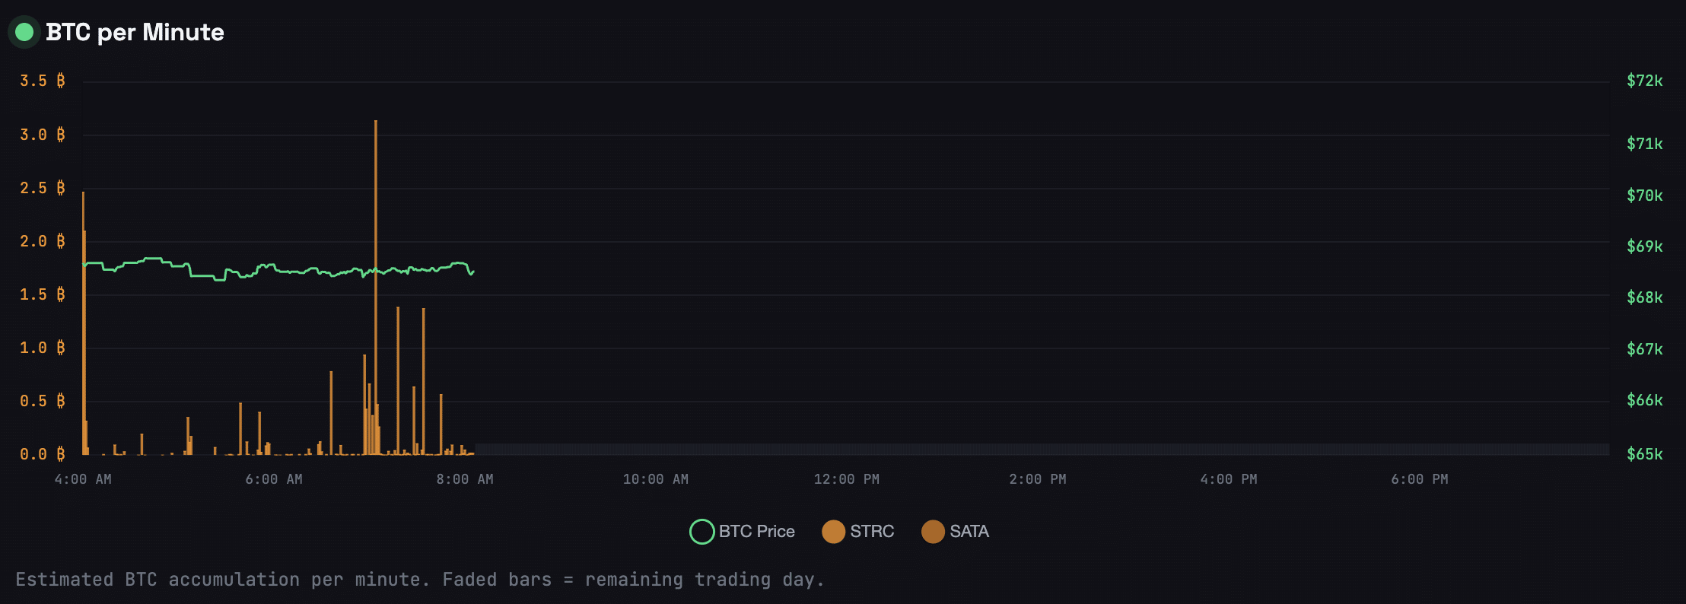Click the faded remaining-trading-day bar region
Image resolution: width=1686 pixels, height=604 pixels.
pos(1041,450)
